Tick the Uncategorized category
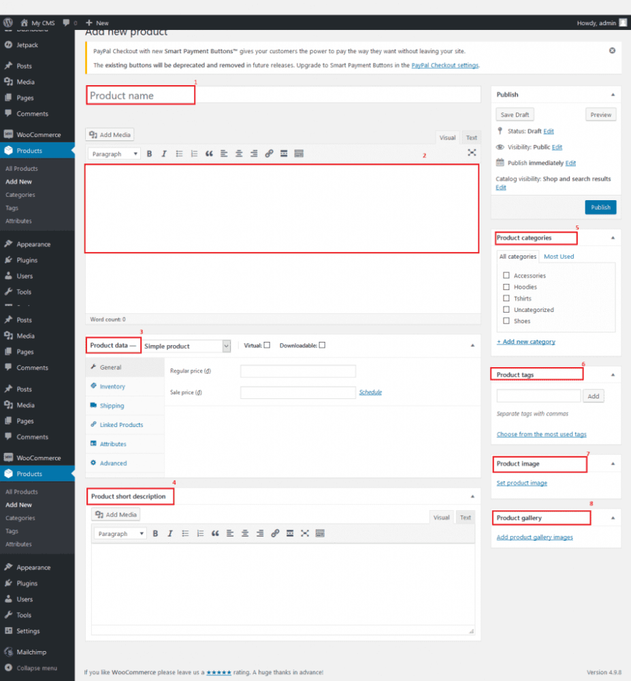Viewport: 631px width, 681px height. pos(506,309)
